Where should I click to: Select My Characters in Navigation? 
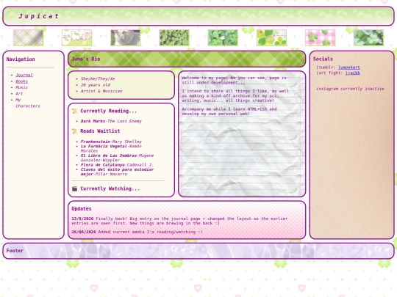point(28,103)
